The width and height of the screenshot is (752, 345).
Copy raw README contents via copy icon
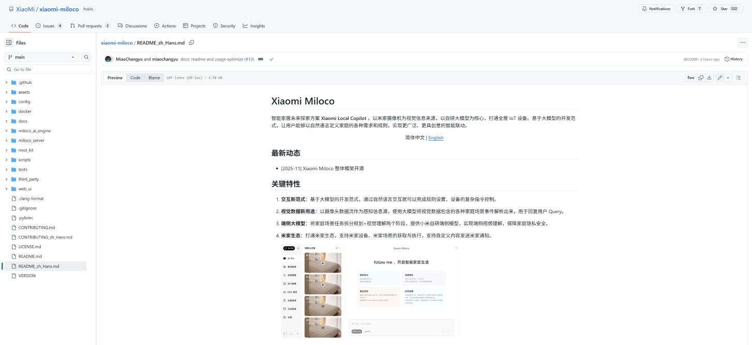point(701,78)
